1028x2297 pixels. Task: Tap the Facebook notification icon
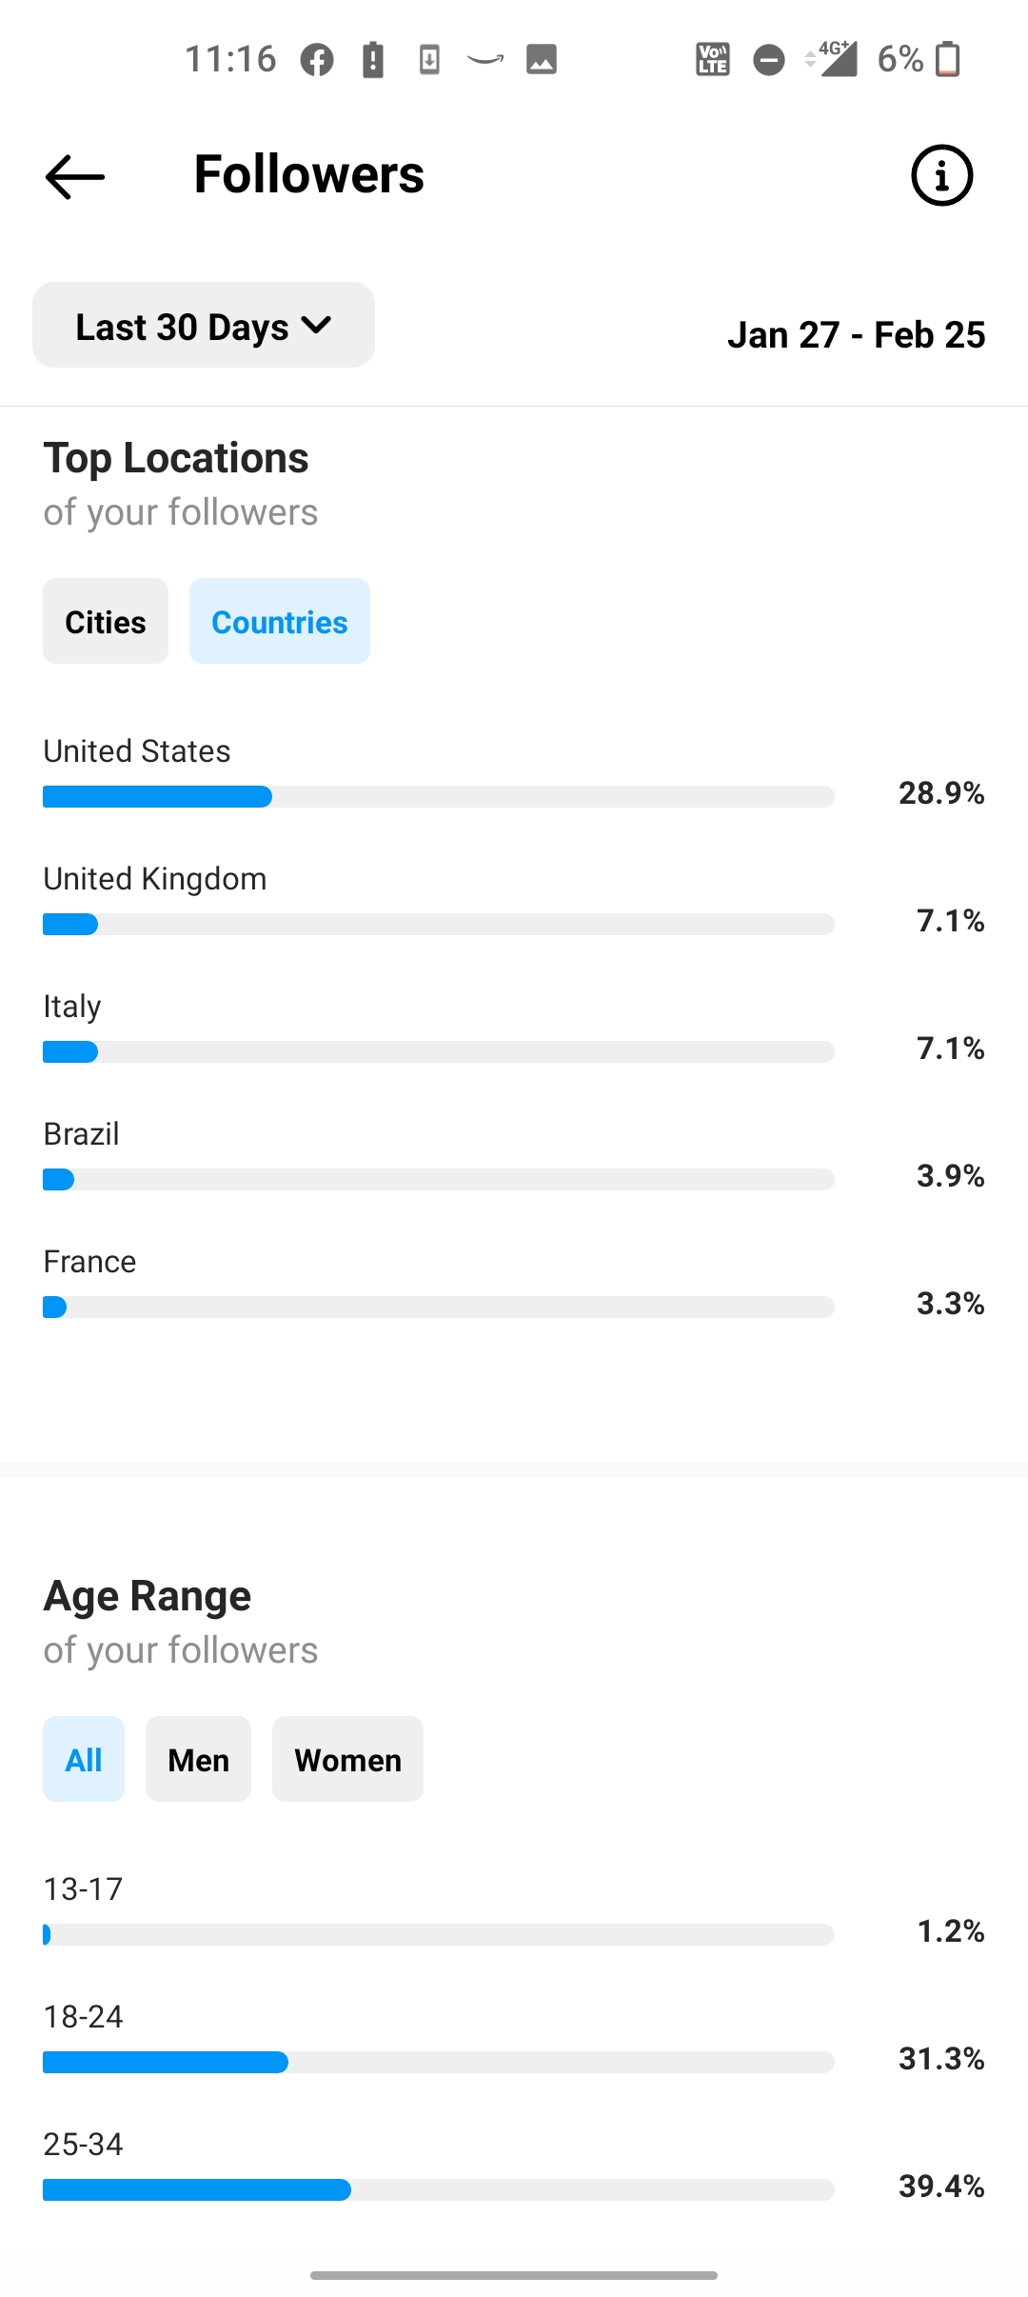(317, 60)
